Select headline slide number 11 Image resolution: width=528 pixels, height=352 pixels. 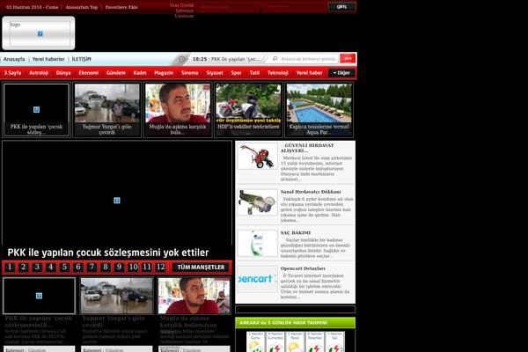point(147,268)
